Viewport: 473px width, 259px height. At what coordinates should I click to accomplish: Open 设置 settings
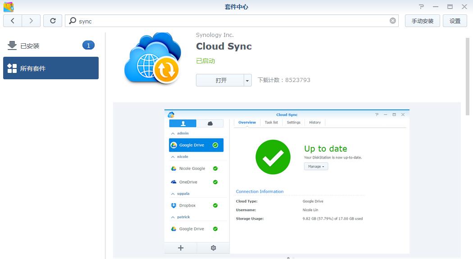pos(455,21)
